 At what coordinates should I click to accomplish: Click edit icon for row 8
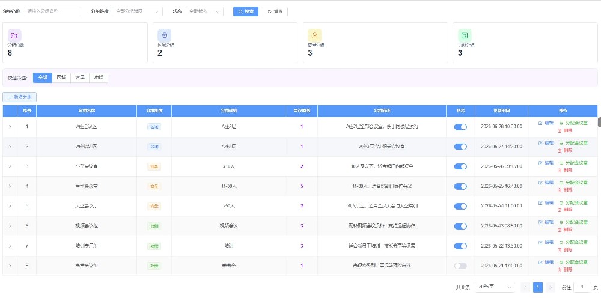tap(540, 263)
